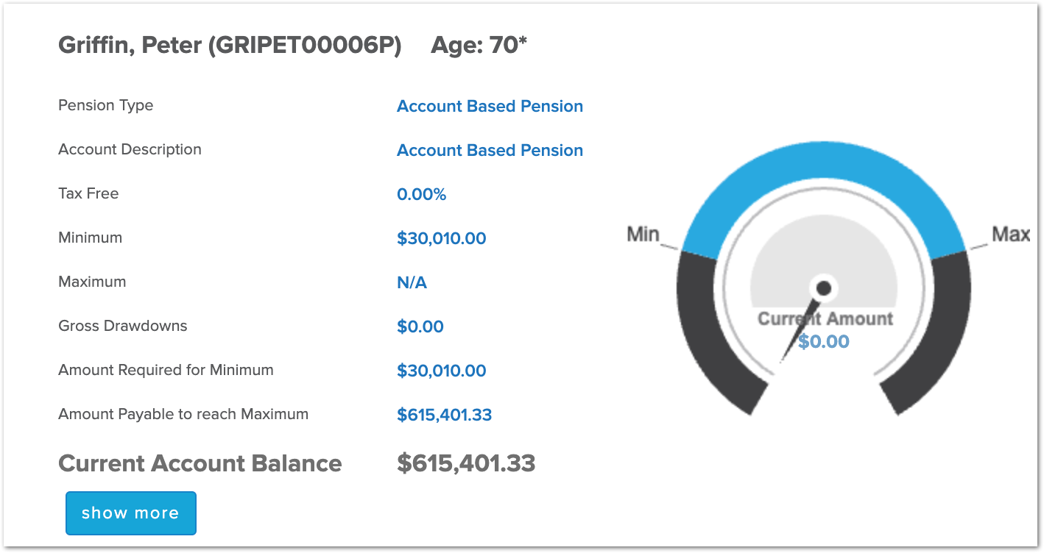Click the Max label on the gauge
This screenshot has width=1044, height=553.
pyautogui.click(x=1010, y=235)
